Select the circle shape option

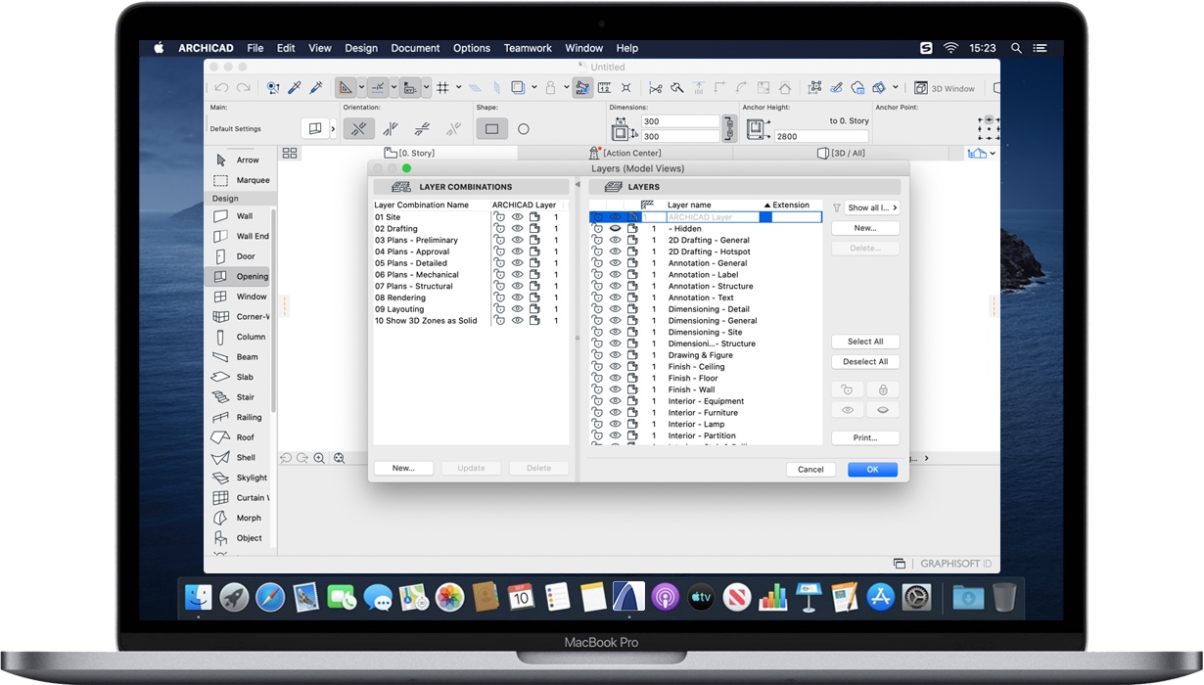tap(524, 128)
